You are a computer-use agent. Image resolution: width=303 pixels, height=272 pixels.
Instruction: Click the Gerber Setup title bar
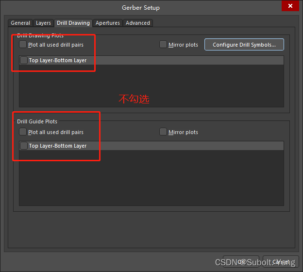(141, 7)
